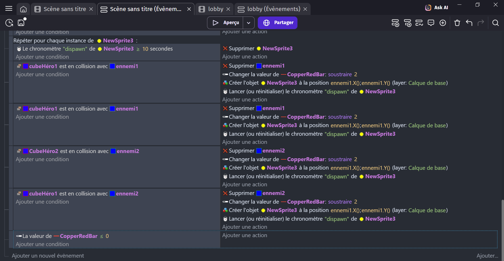Switch to the lobby scene tab
This screenshot has height=261, width=504.
(215, 9)
